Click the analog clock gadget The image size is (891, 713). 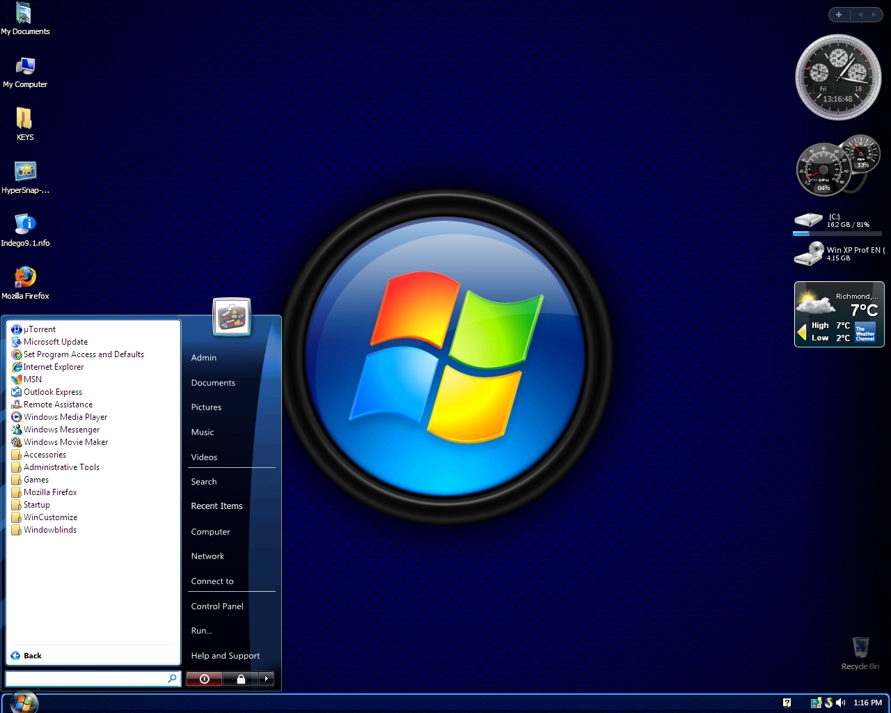coord(838,77)
